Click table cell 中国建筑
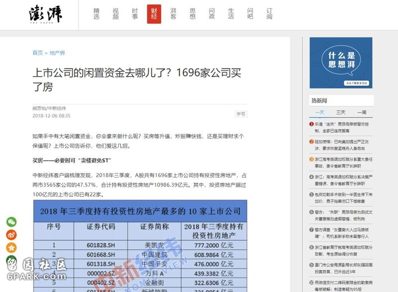Image resolution: width=398 pixels, height=292 pixels. (x=154, y=255)
